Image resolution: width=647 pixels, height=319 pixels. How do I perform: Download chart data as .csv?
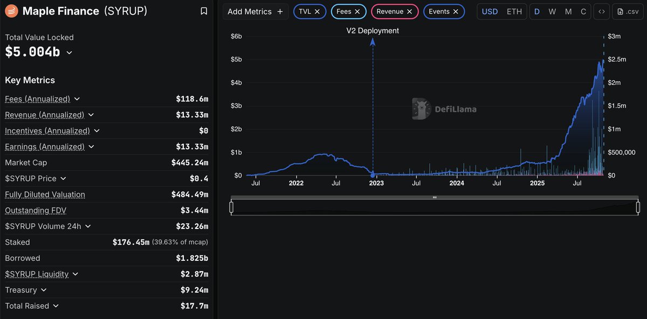point(628,11)
